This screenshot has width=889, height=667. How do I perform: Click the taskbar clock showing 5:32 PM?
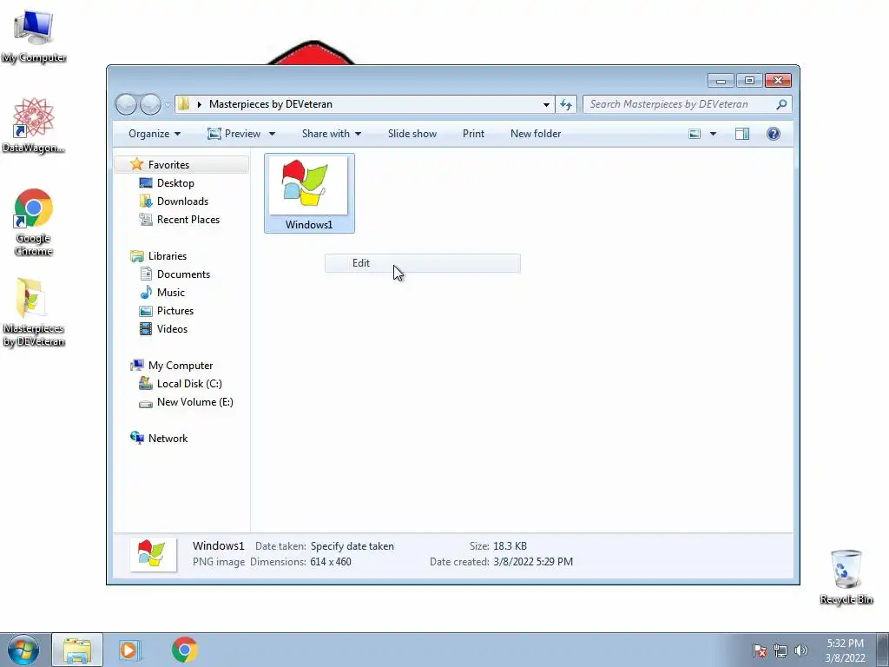[845, 650]
